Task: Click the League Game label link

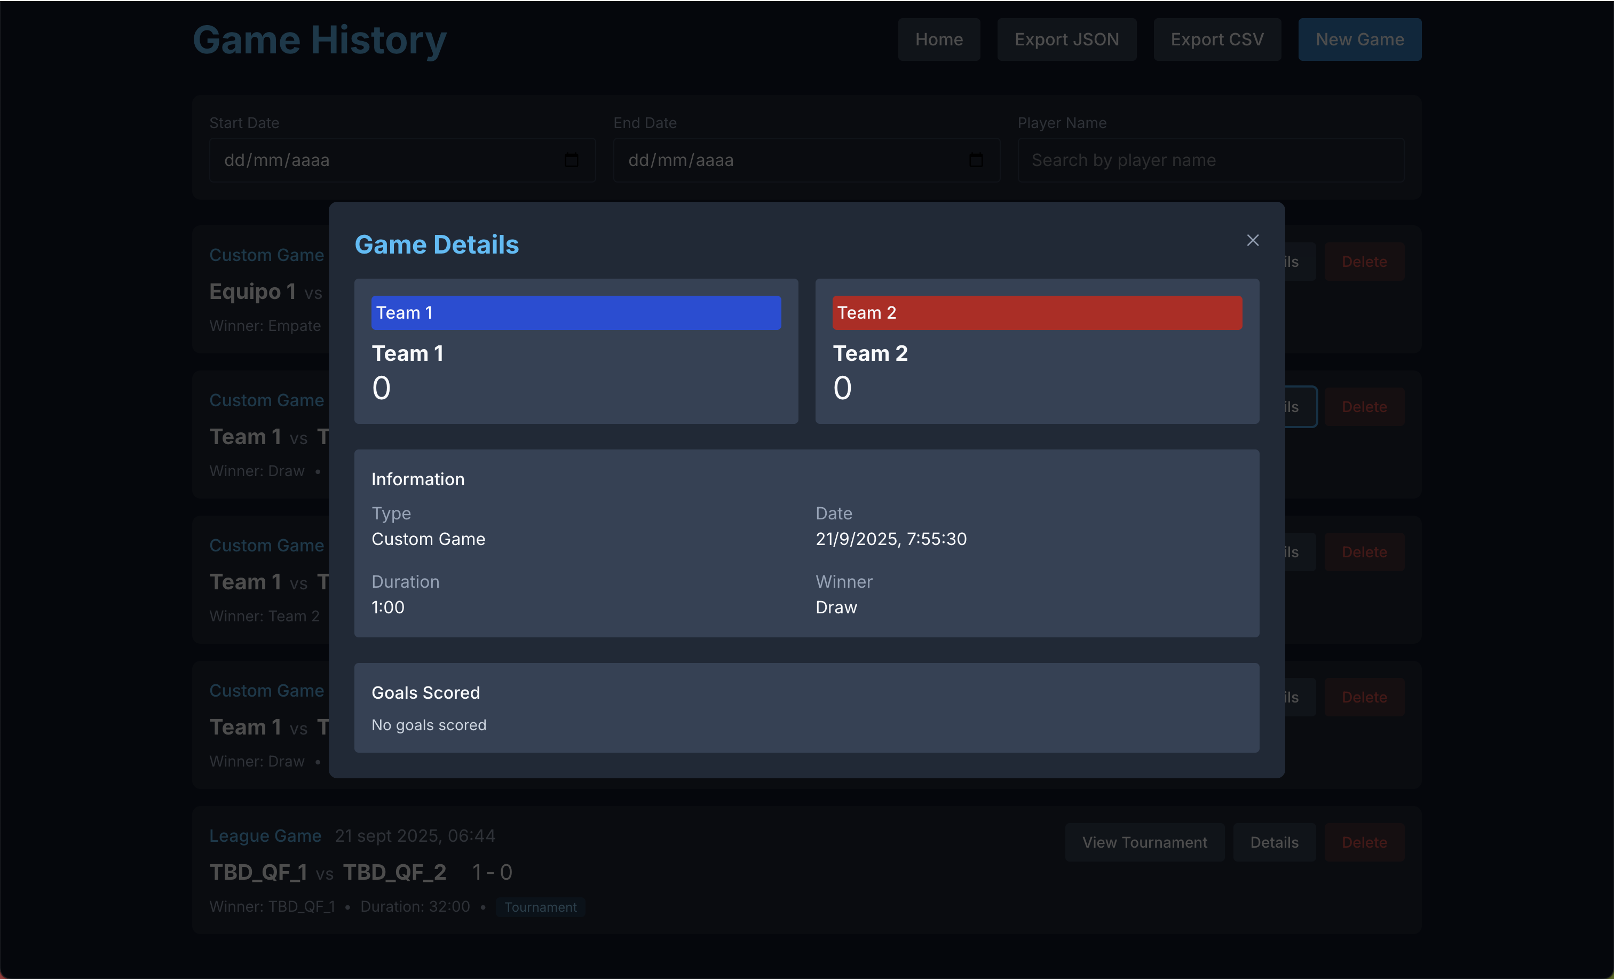Action: click(265, 835)
